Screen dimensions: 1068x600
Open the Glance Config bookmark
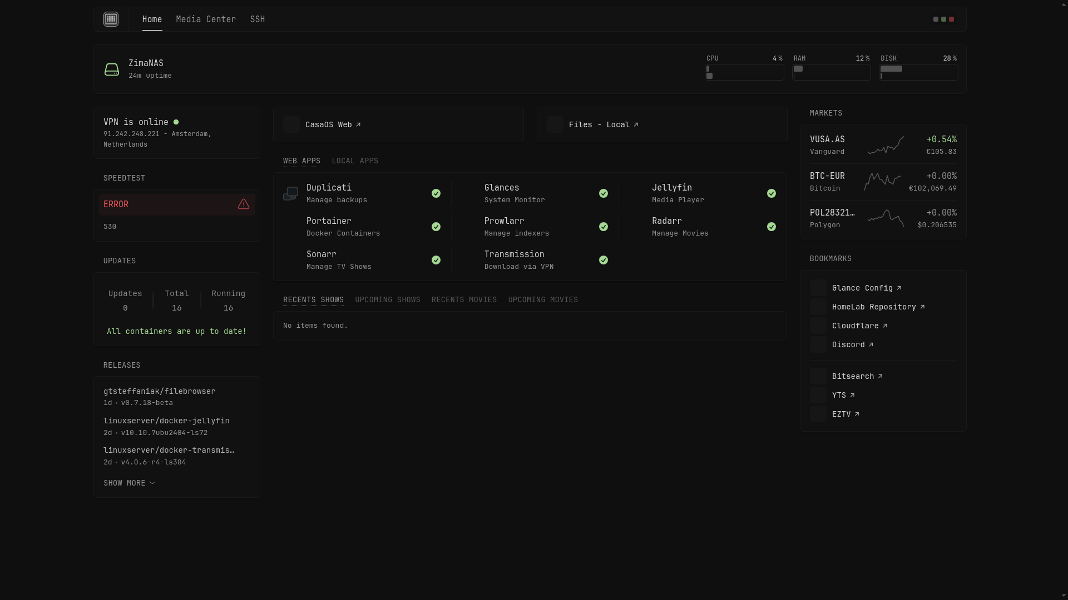867,288
